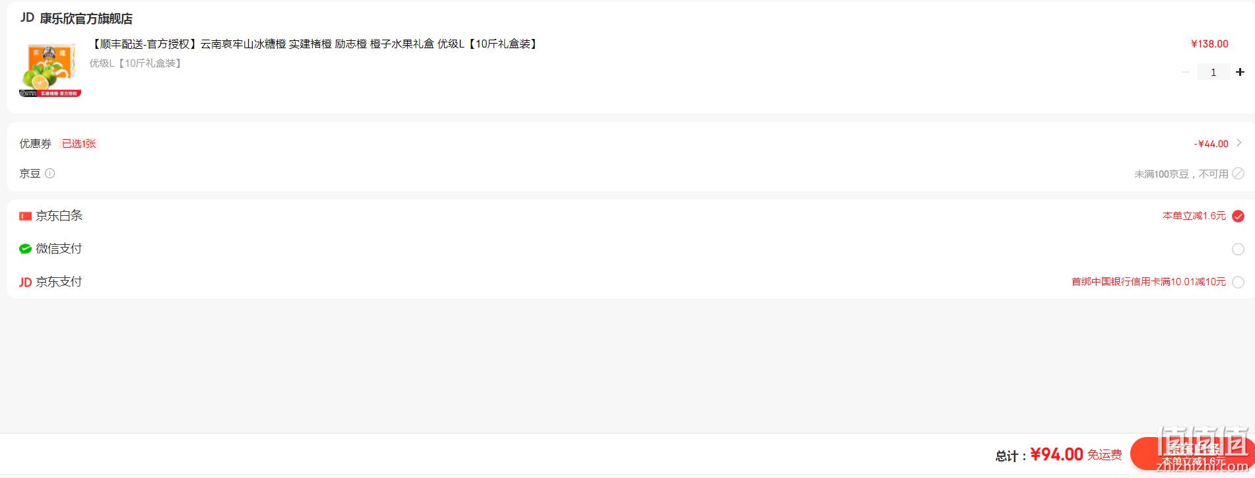
Task: Click the disabled 京豆 unavailable icon
Action: point(1239,174)
